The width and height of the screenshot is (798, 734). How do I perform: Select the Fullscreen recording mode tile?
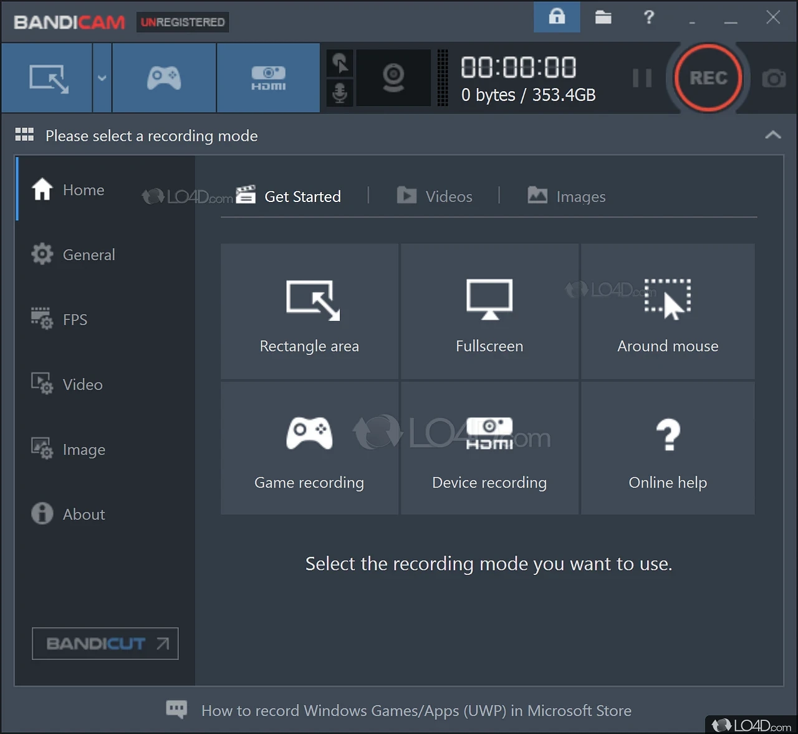(x=489, y=312)
